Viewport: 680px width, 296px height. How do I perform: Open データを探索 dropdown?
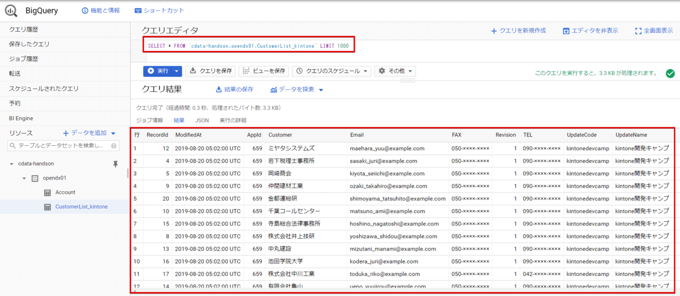click(297, 90)
